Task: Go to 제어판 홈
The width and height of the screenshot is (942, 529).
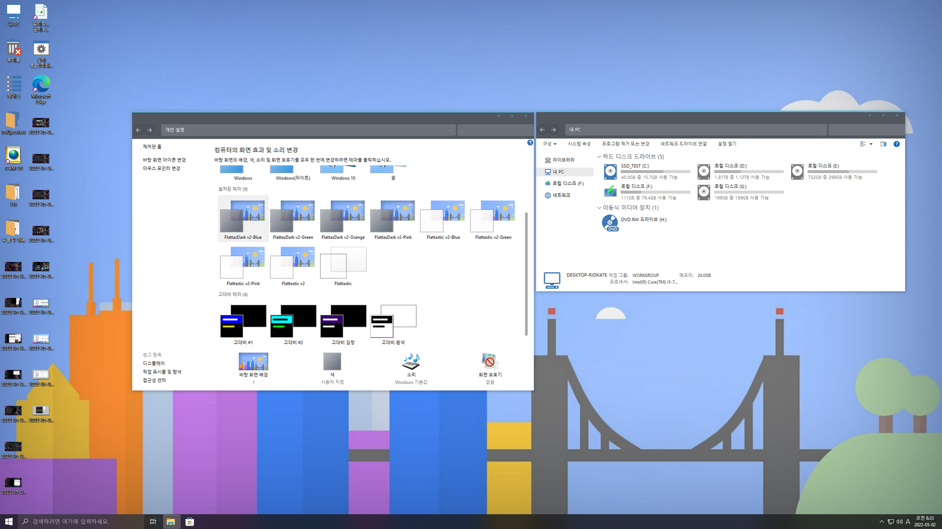Action: (x=152, y=147)
